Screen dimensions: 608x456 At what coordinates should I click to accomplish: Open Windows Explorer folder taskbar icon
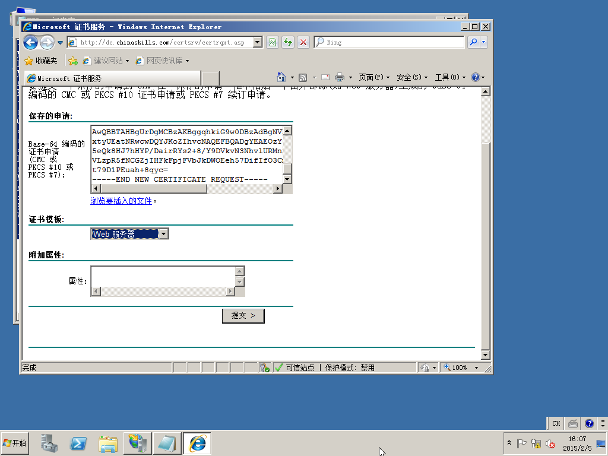pos(108,443)
